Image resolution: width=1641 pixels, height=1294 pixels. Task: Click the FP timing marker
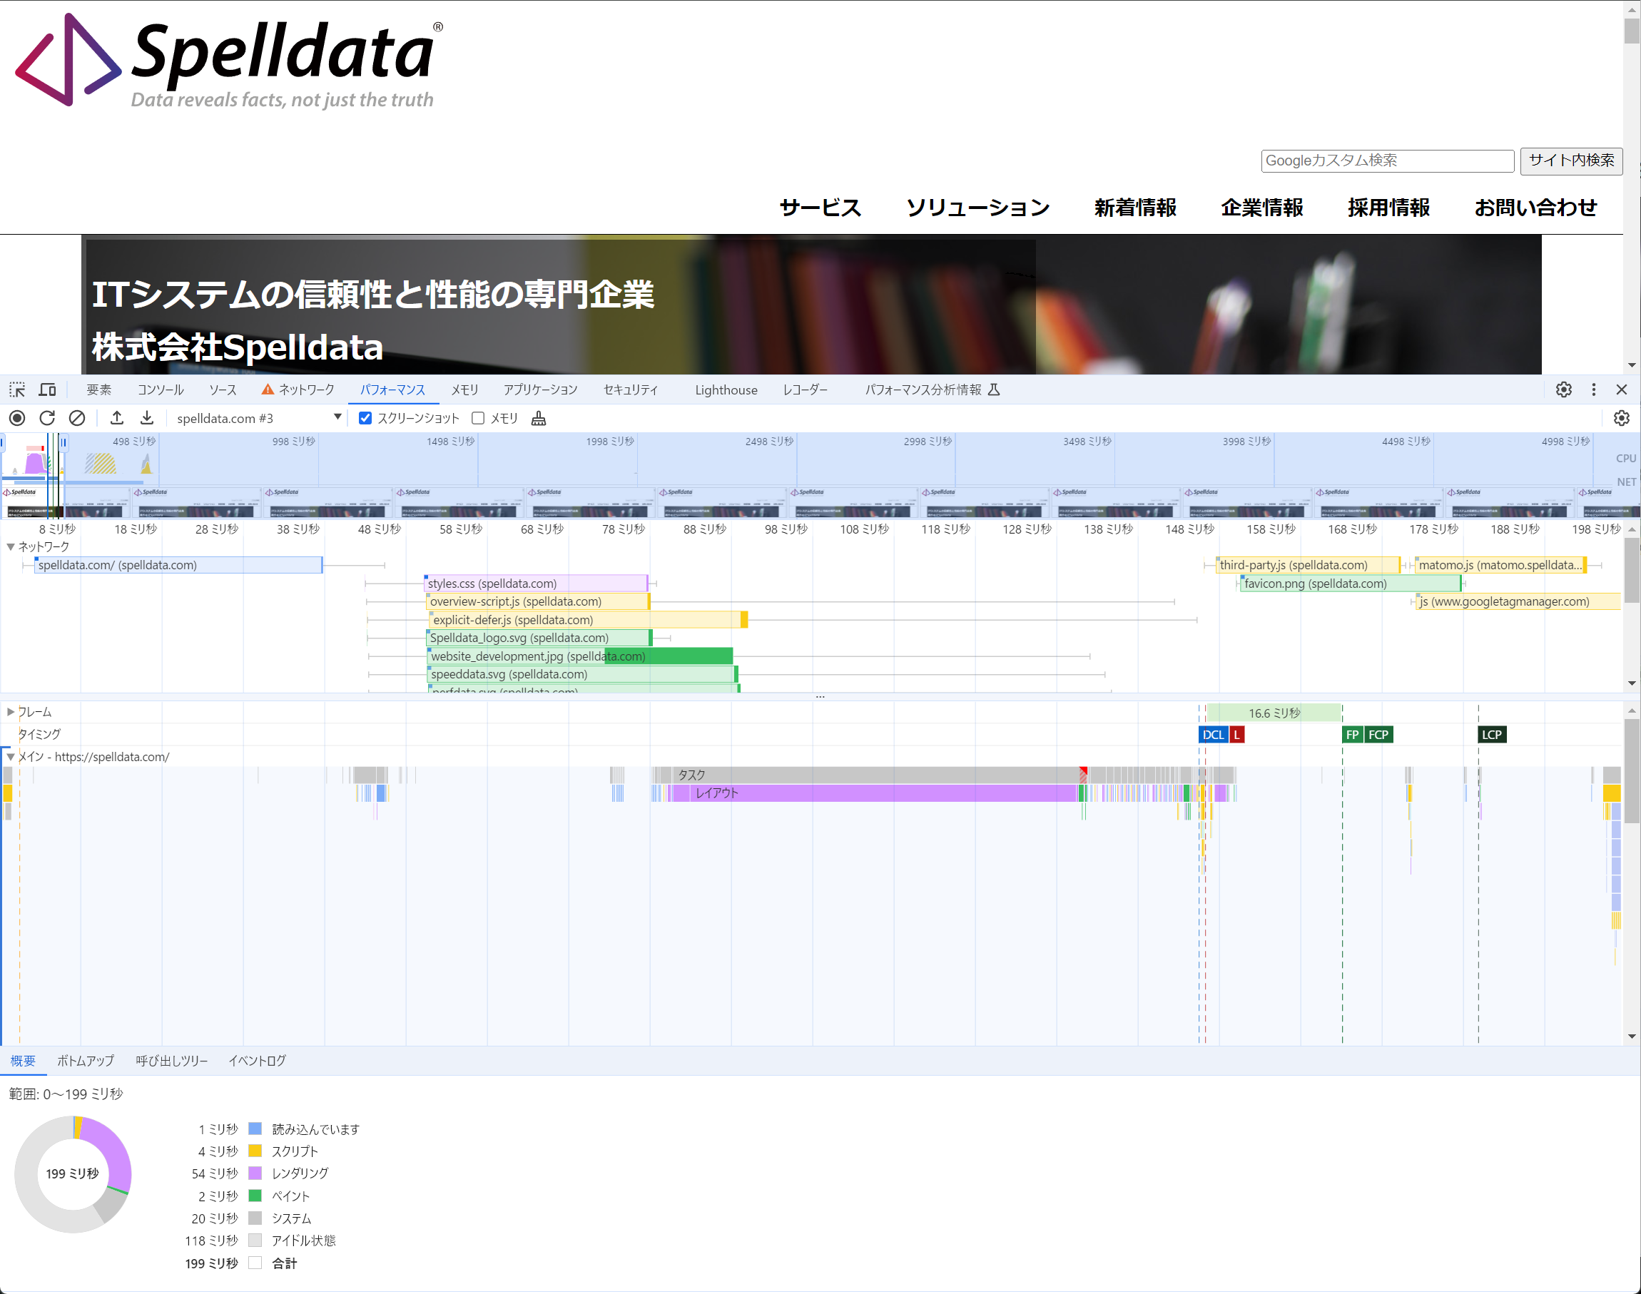pyautogui.click(x=1352, y=735)
